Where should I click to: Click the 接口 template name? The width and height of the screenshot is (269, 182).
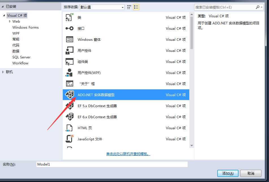coord(81,28)
